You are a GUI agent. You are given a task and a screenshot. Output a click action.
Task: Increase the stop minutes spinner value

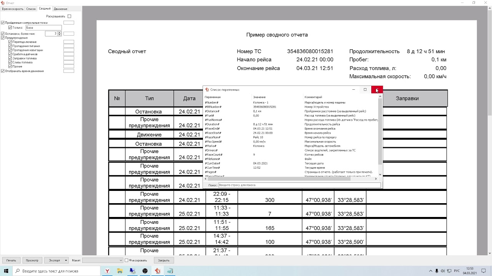point(60,33)
